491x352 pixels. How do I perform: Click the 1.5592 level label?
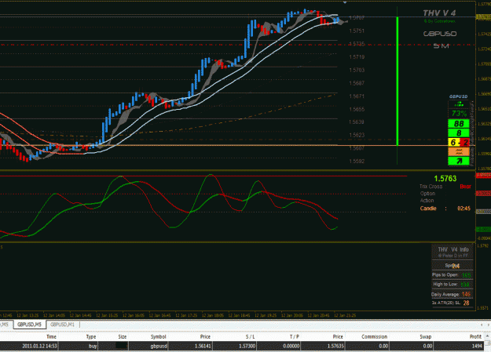coord(357,161)
